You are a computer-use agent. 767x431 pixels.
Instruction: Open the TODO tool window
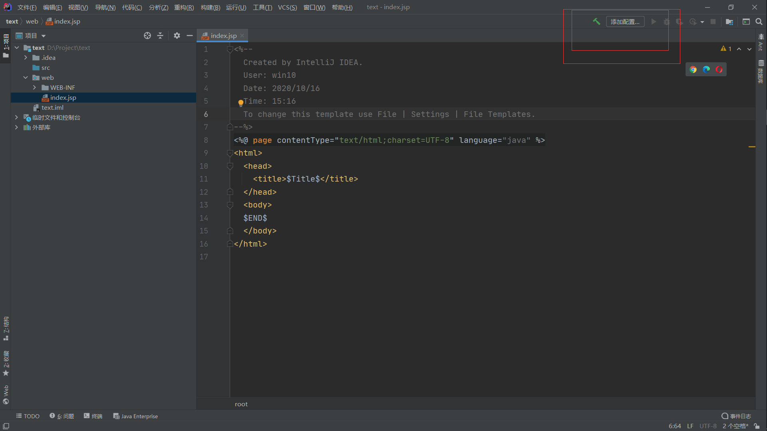[28, 416]
